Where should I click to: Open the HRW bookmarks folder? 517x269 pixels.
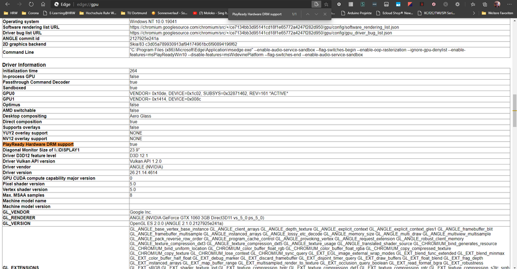pos(10,13)
